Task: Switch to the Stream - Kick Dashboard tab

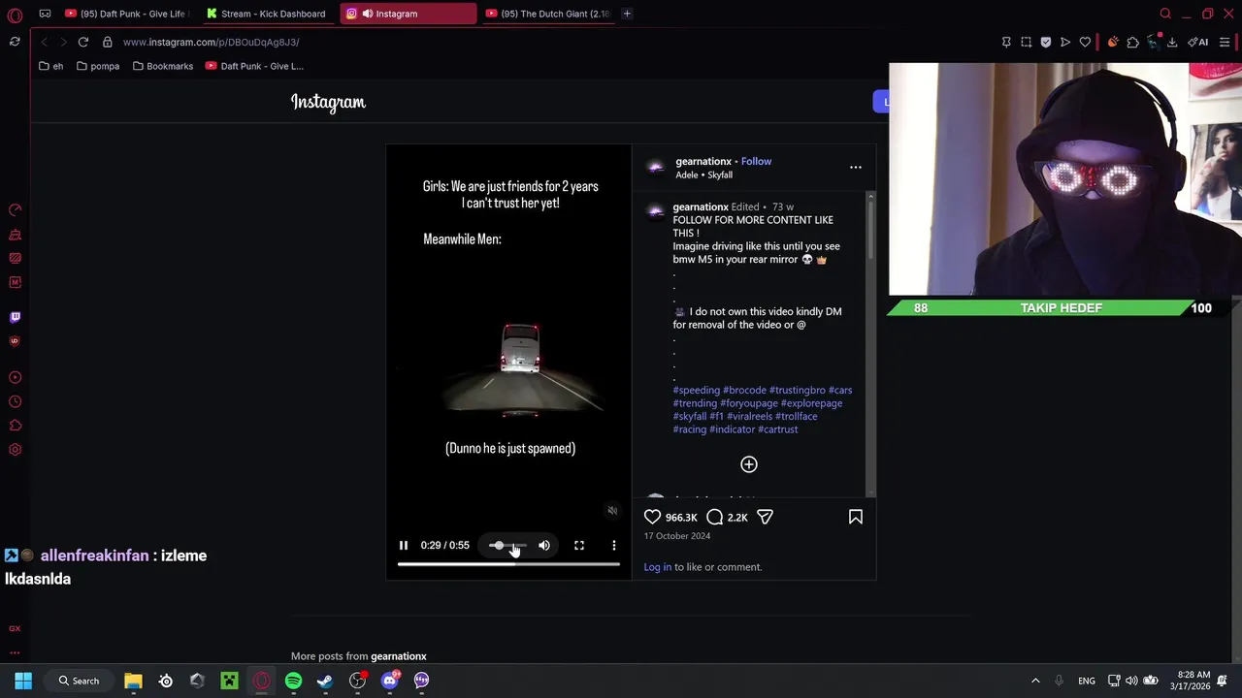Action: (266, 14)
